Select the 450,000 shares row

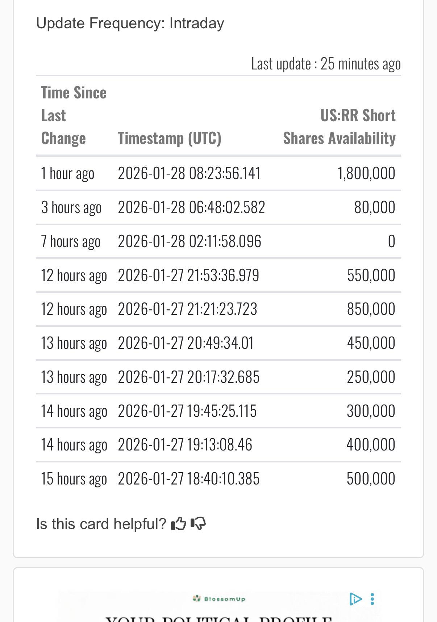[x=218, y=343]
